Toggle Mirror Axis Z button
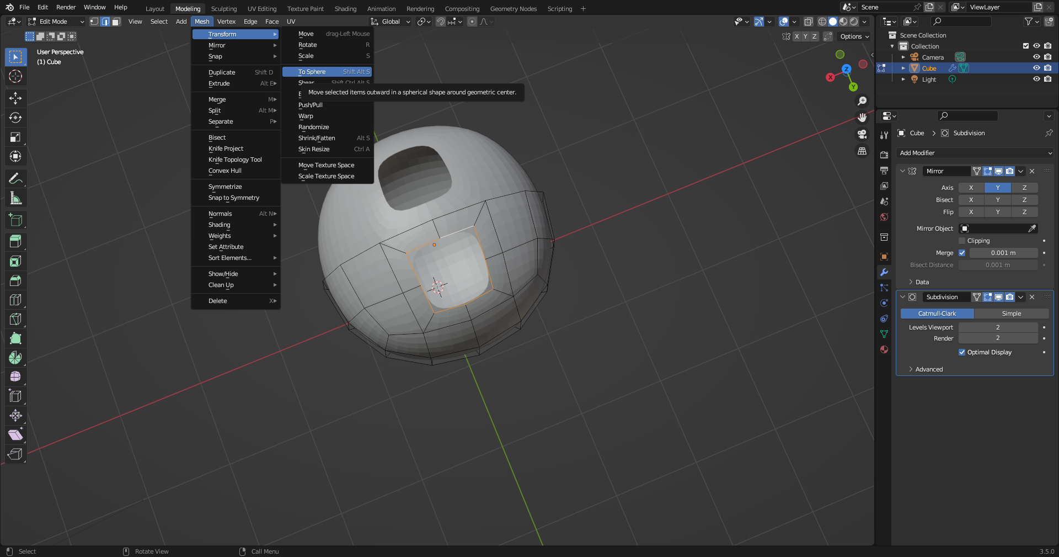The width and height of the screenshot is (1059, 557). [x=1025, y=188]
